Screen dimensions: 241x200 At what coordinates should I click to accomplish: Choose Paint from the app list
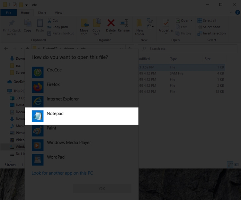82,131
